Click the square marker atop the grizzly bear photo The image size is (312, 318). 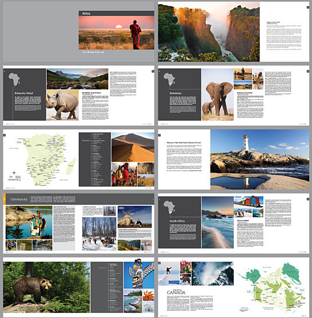(x=4, y=263)
